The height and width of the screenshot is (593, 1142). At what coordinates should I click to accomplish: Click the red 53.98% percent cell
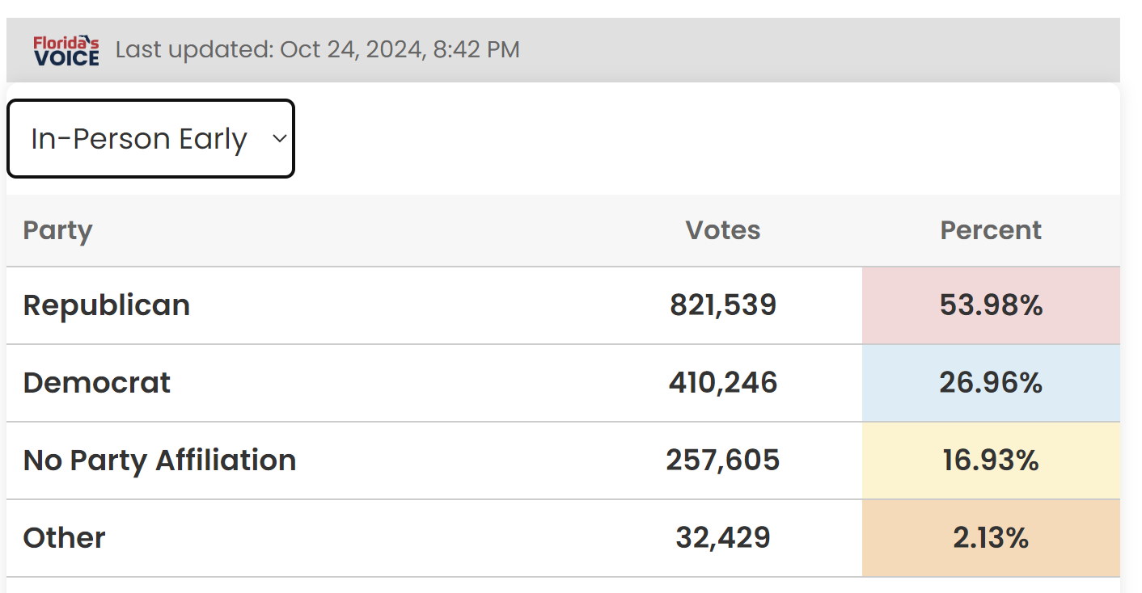click(x=991, y=305)
